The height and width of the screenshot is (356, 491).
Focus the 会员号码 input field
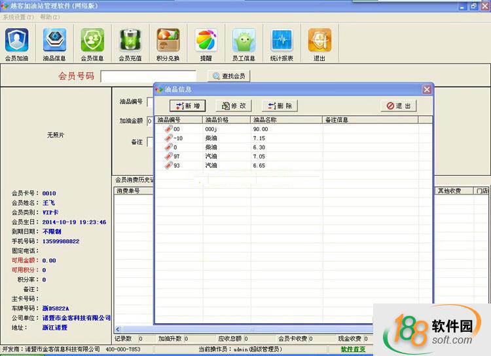[x=149, y=76]
